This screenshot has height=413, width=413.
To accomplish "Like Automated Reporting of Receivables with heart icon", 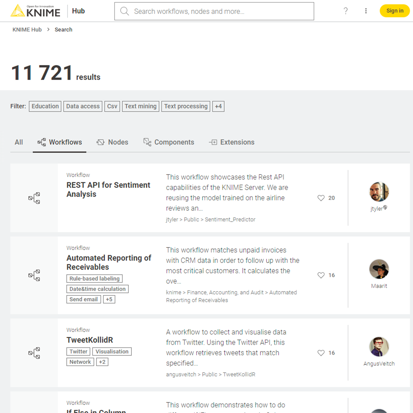I will [x=321, y=275].
